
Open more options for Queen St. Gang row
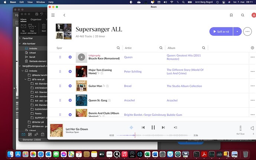pyautogui.click(x=252, y=100)
